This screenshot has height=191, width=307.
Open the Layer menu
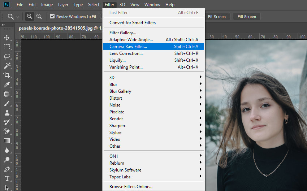[63, 4]
